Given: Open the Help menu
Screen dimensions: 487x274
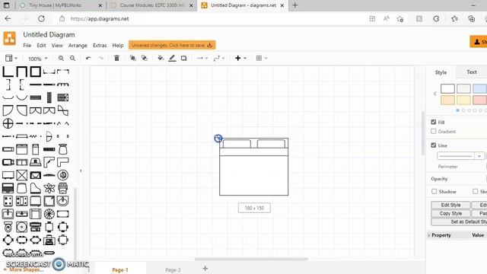Looking at the screenshot, I should tap(118, 46).
